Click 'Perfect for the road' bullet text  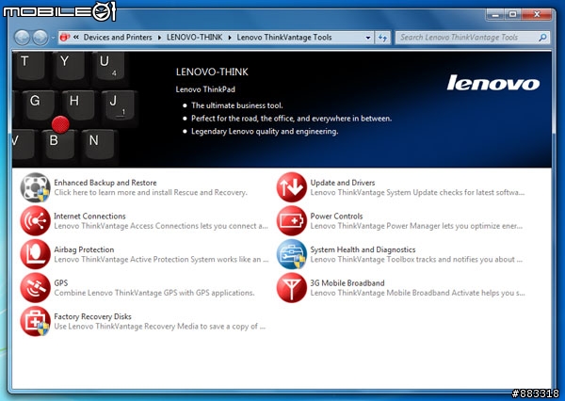(292, 119)
